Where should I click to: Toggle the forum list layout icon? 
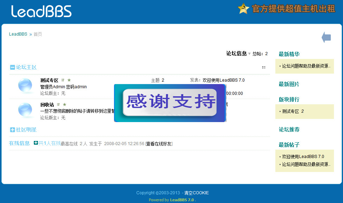(x=264, y=67)
